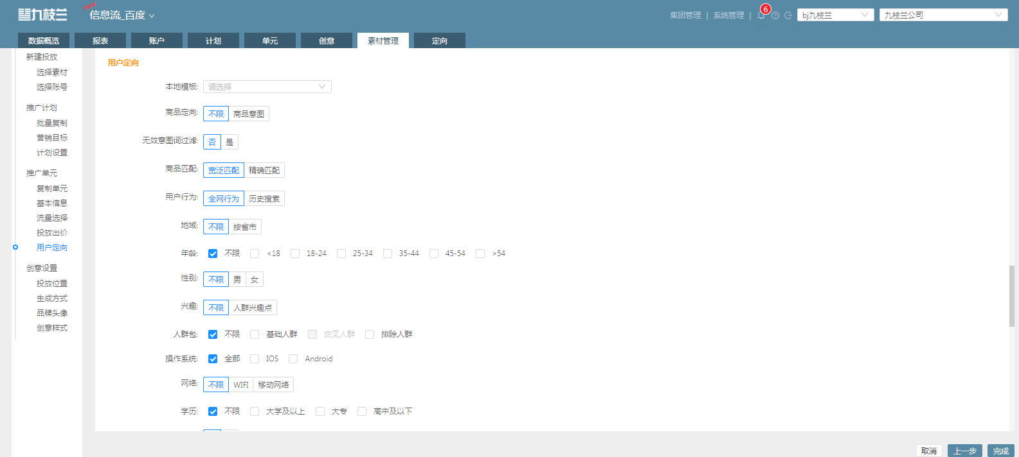Select 商品意图 for 商品定向

point(249,114)
